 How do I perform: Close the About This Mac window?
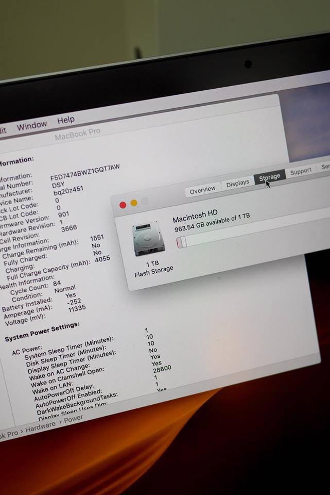click(123, 205)
